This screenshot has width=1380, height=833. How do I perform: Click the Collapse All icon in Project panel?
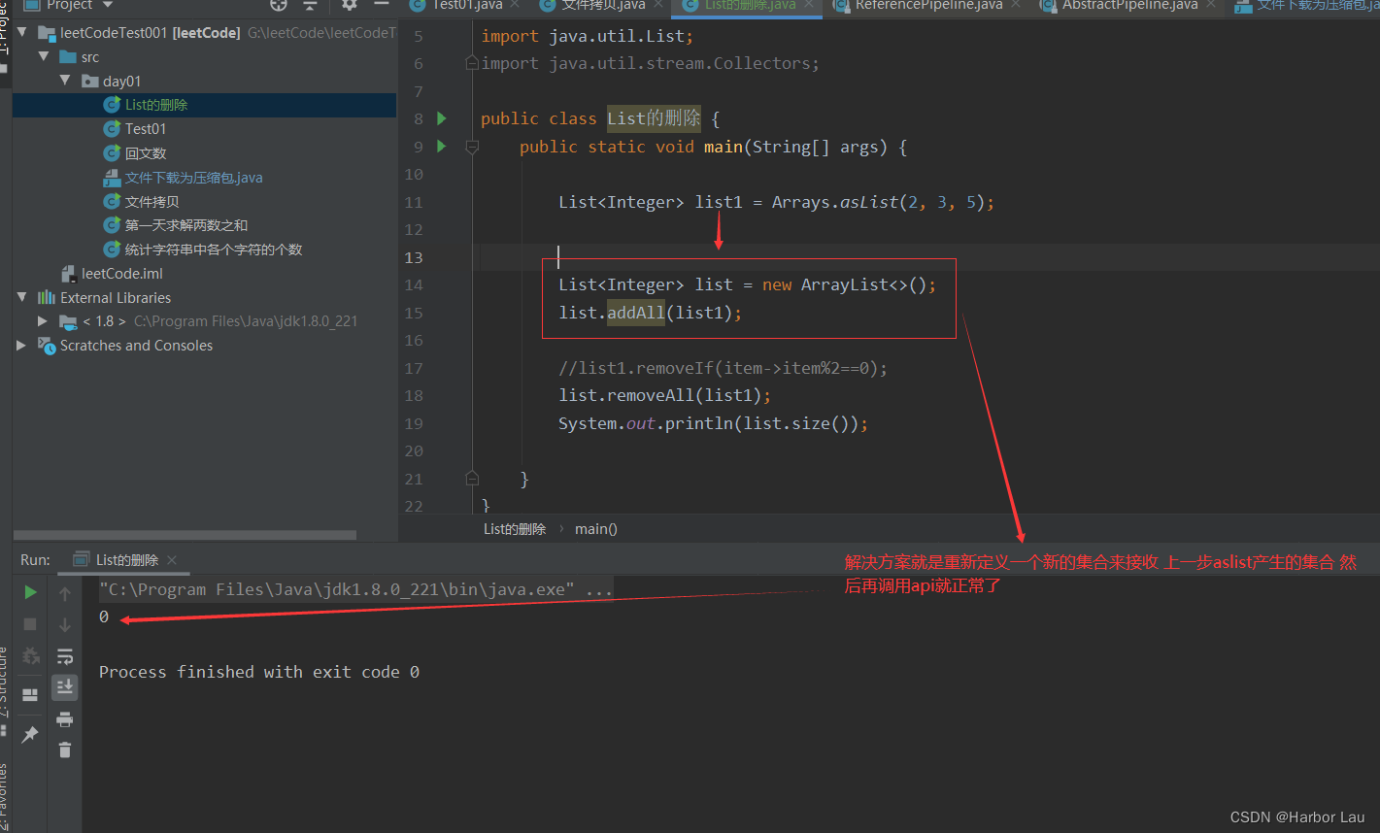click(x=310, y=5)
